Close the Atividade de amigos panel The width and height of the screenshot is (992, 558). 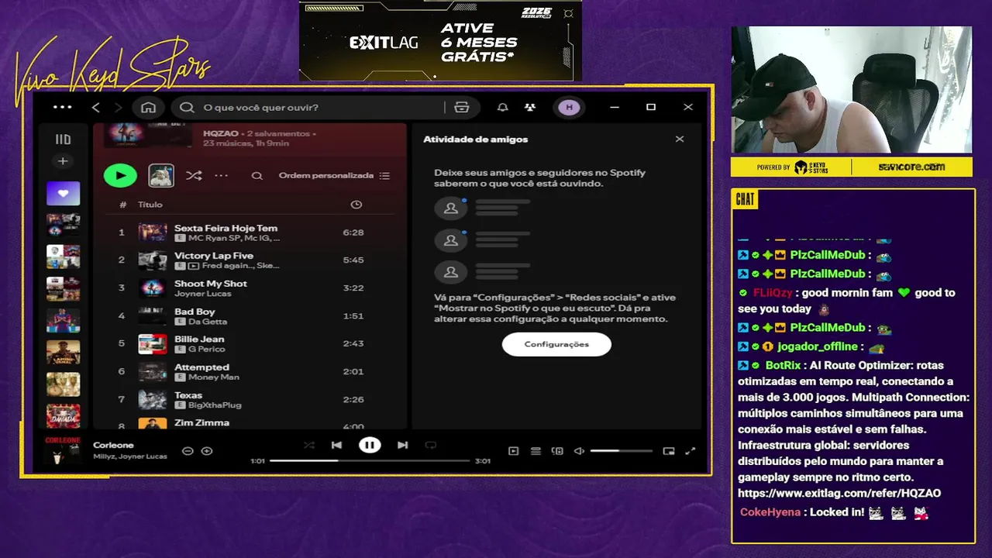(680, 139)
